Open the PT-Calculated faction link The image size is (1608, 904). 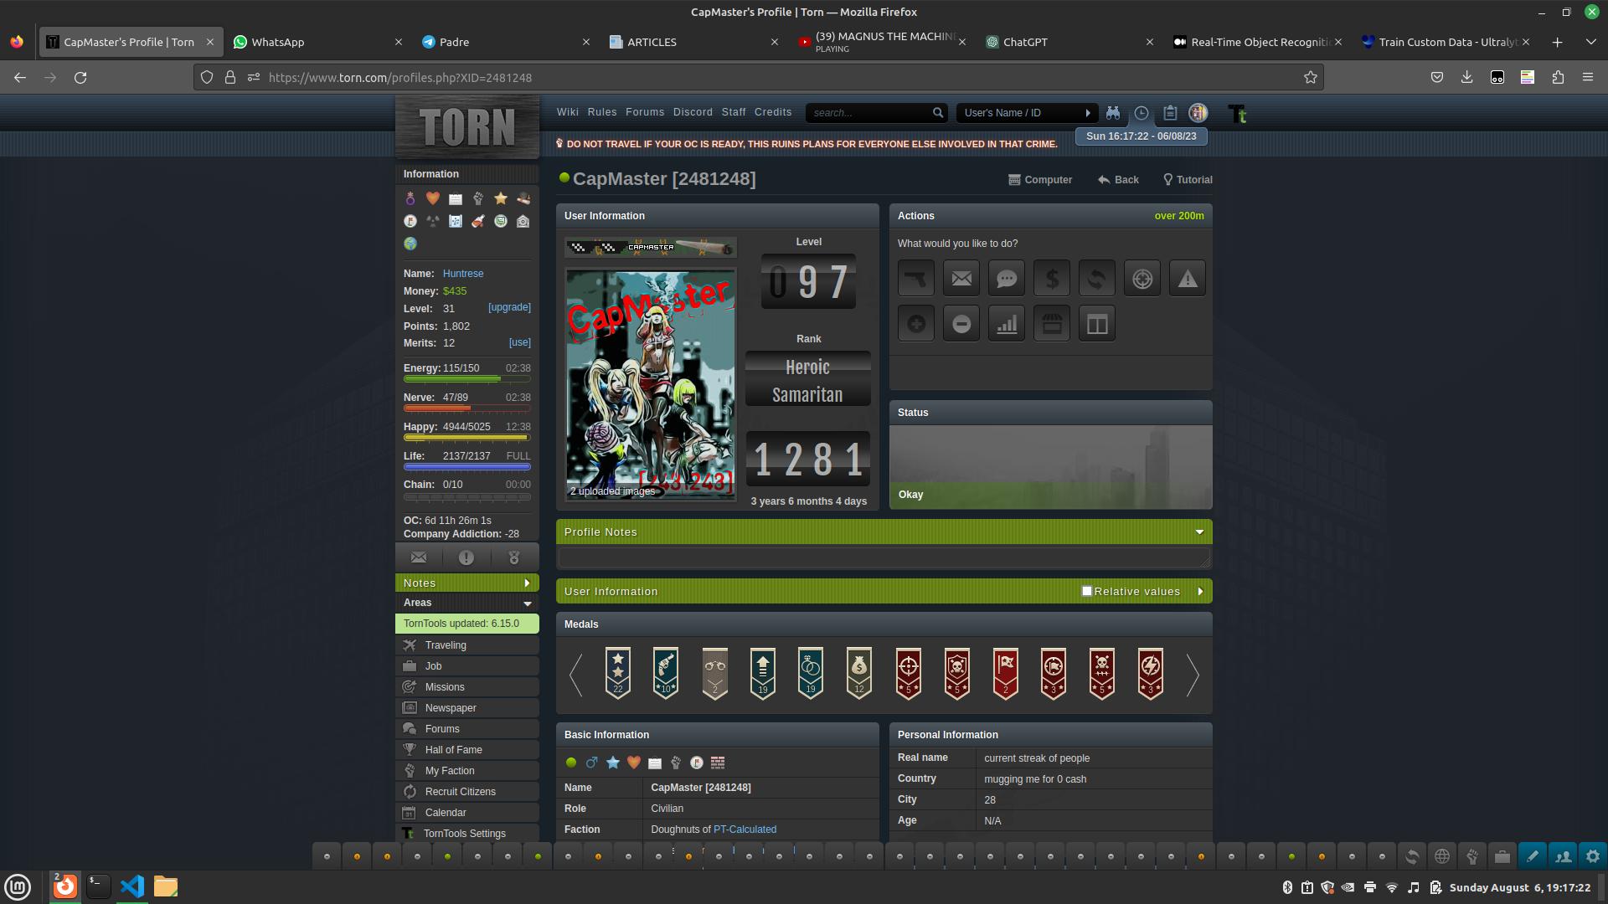745,830
